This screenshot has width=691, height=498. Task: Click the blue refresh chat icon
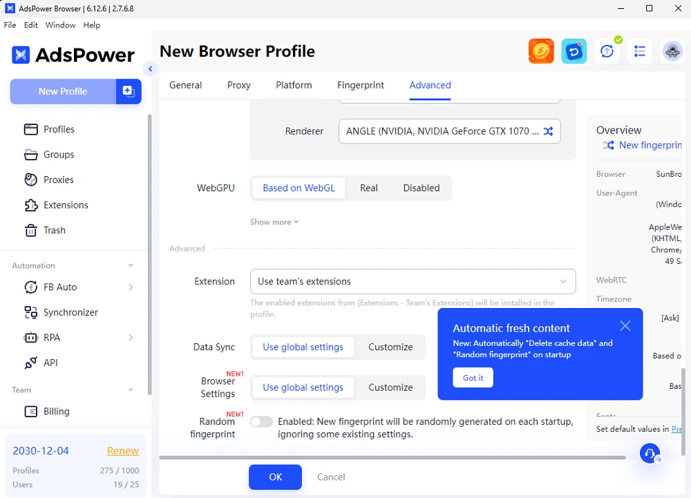(x=574, y=51)
